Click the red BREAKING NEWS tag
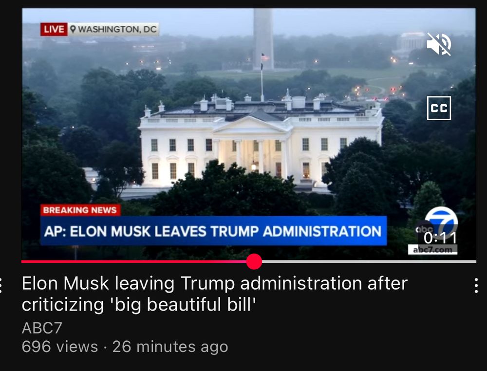Viewport: 487px width, 371px height. (x=80, y=210)
